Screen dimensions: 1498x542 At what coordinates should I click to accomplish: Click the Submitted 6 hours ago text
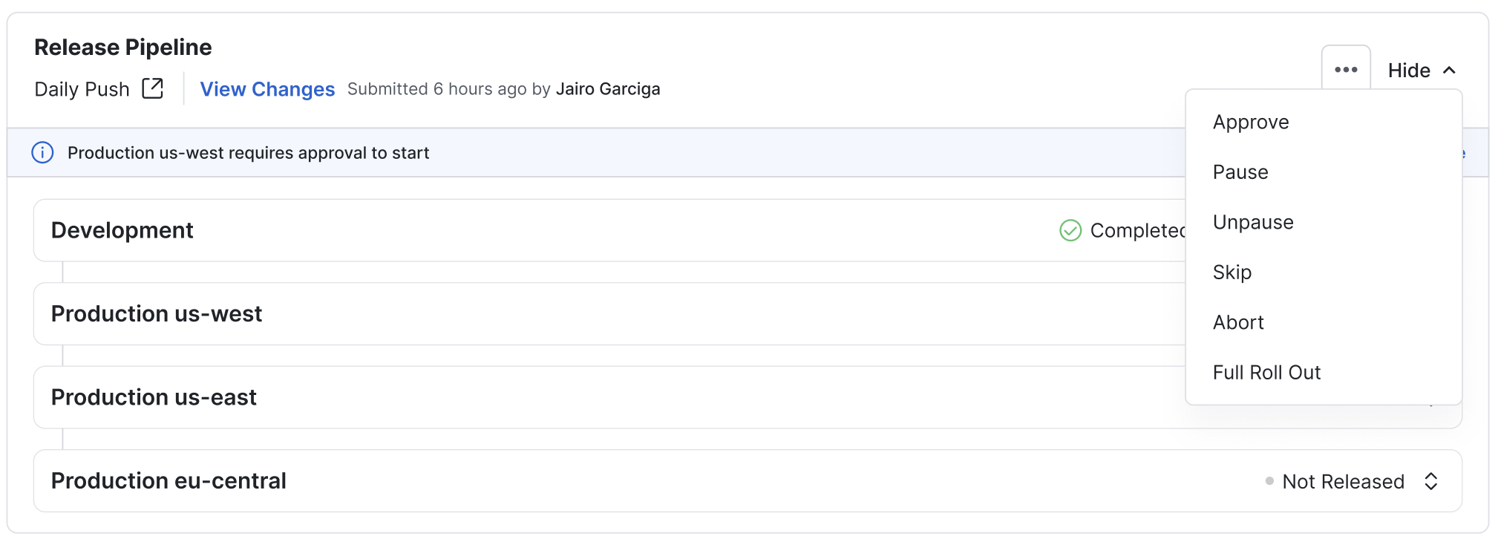pyautogui.click(x=437, y=89)
